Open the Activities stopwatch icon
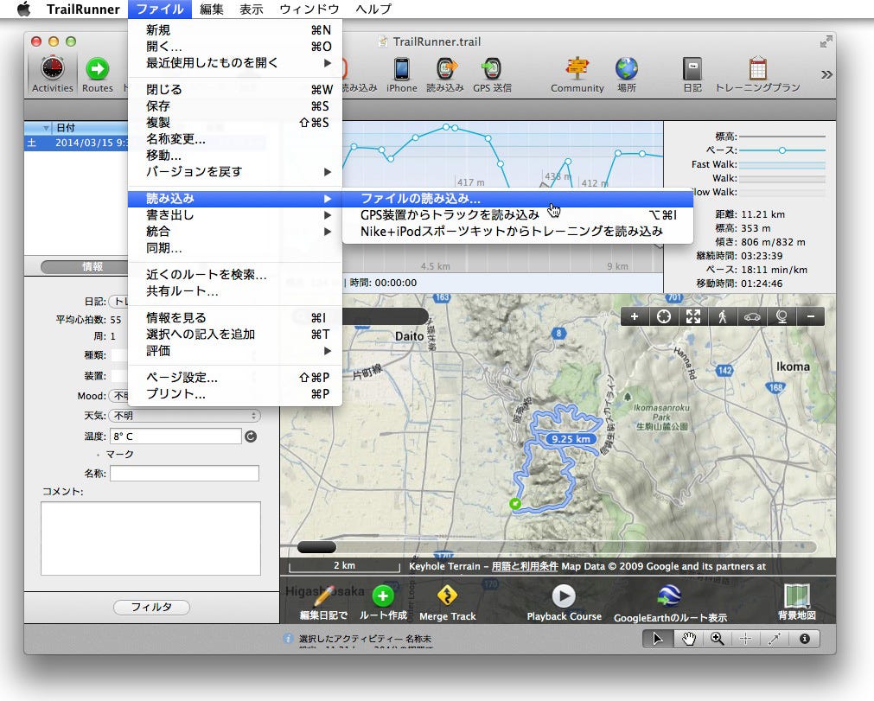This screenshot has height=701, width=874. tap(53, 69)
